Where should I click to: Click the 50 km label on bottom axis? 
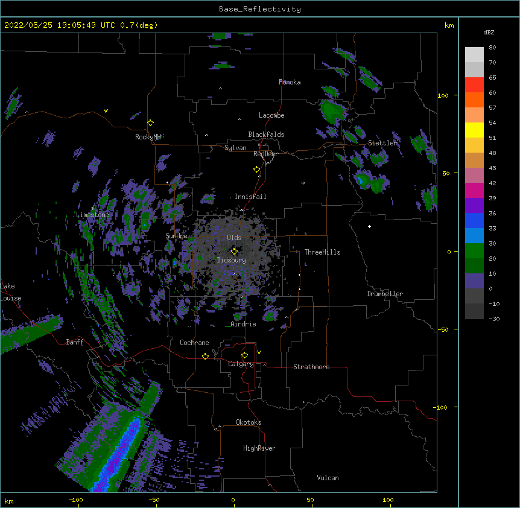click(310, 500)
